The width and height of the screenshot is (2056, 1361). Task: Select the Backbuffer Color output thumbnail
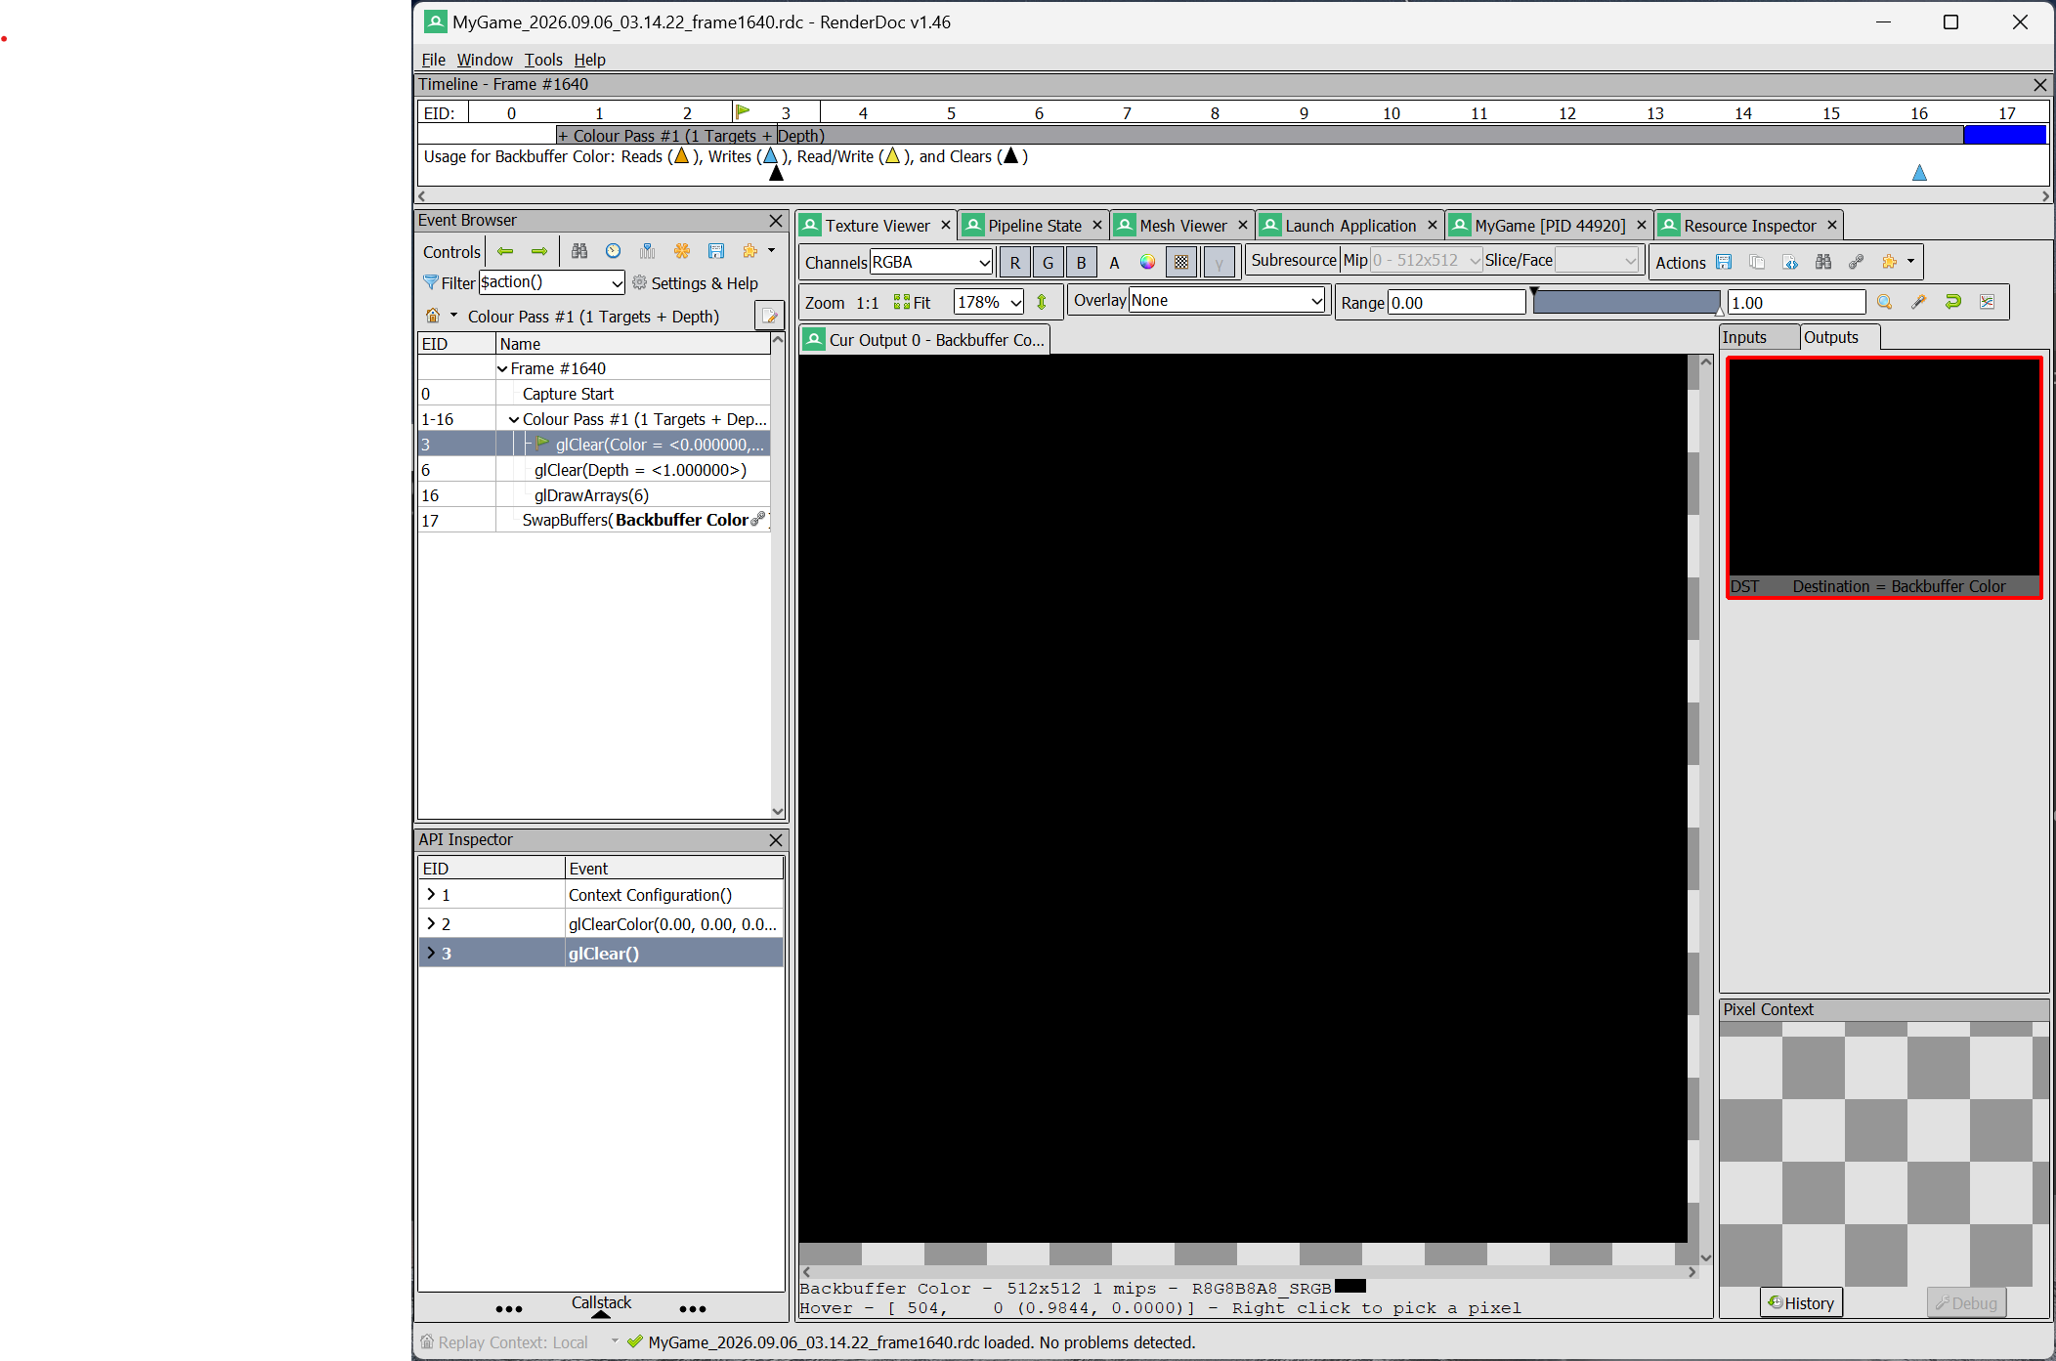click(1883, 477)
